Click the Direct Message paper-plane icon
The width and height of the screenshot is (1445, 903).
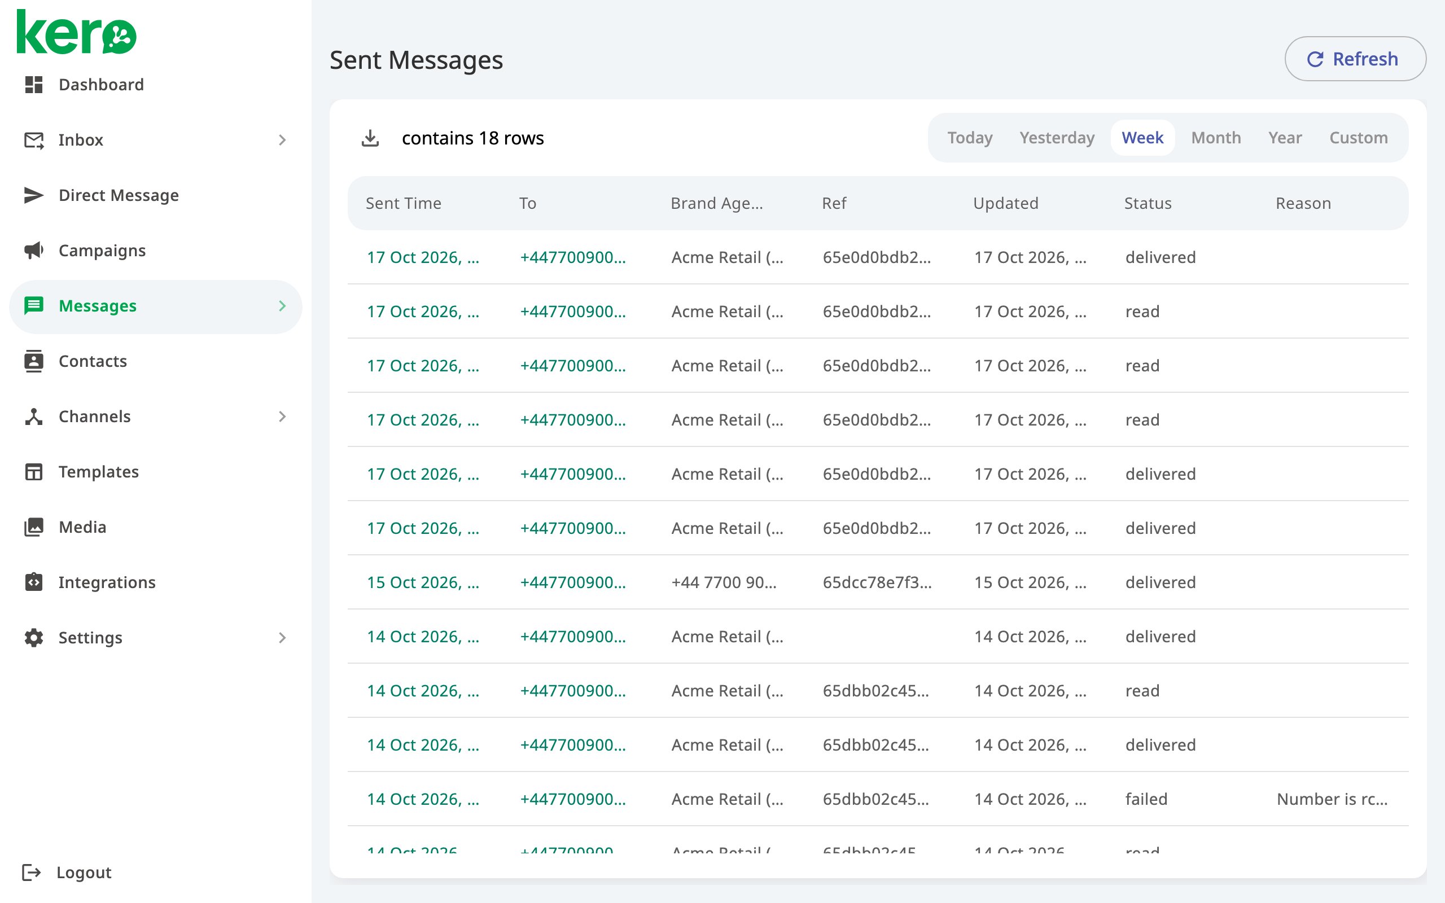pyautogui.click(x=34, y=195)
